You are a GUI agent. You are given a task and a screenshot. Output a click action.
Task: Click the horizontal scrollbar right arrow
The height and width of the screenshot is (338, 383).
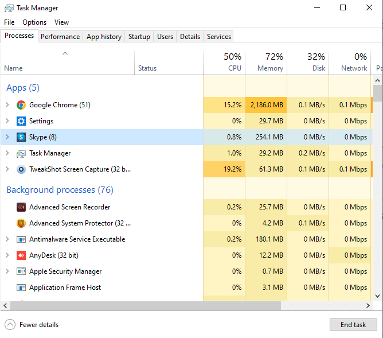pyautogui.click(x=368, y=305)
